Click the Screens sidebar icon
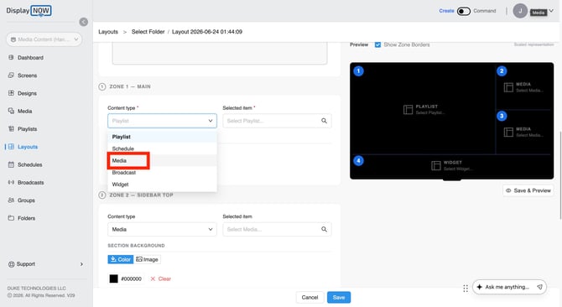This screenshot has width=562, height=307. pos(11,75)
